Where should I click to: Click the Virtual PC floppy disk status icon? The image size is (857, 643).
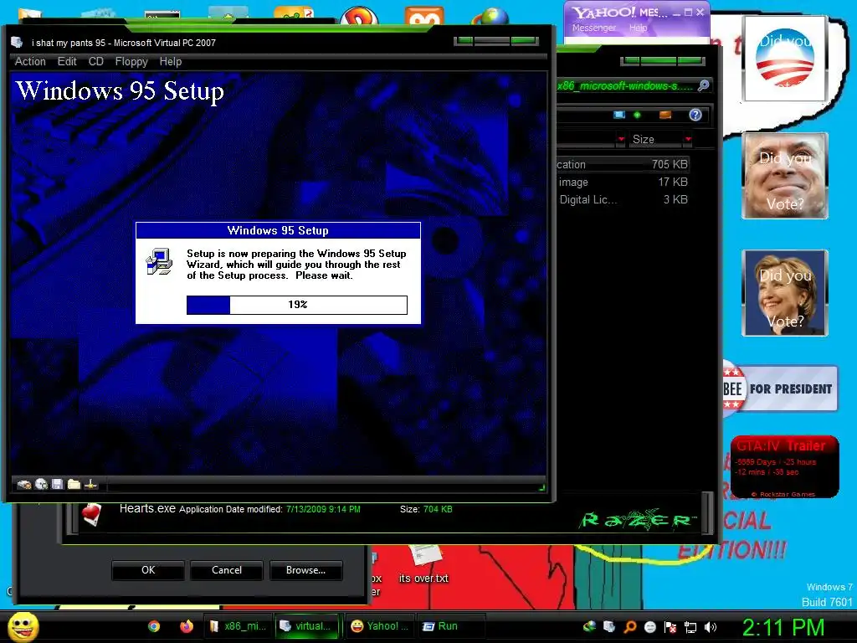(x=57, y=484)
